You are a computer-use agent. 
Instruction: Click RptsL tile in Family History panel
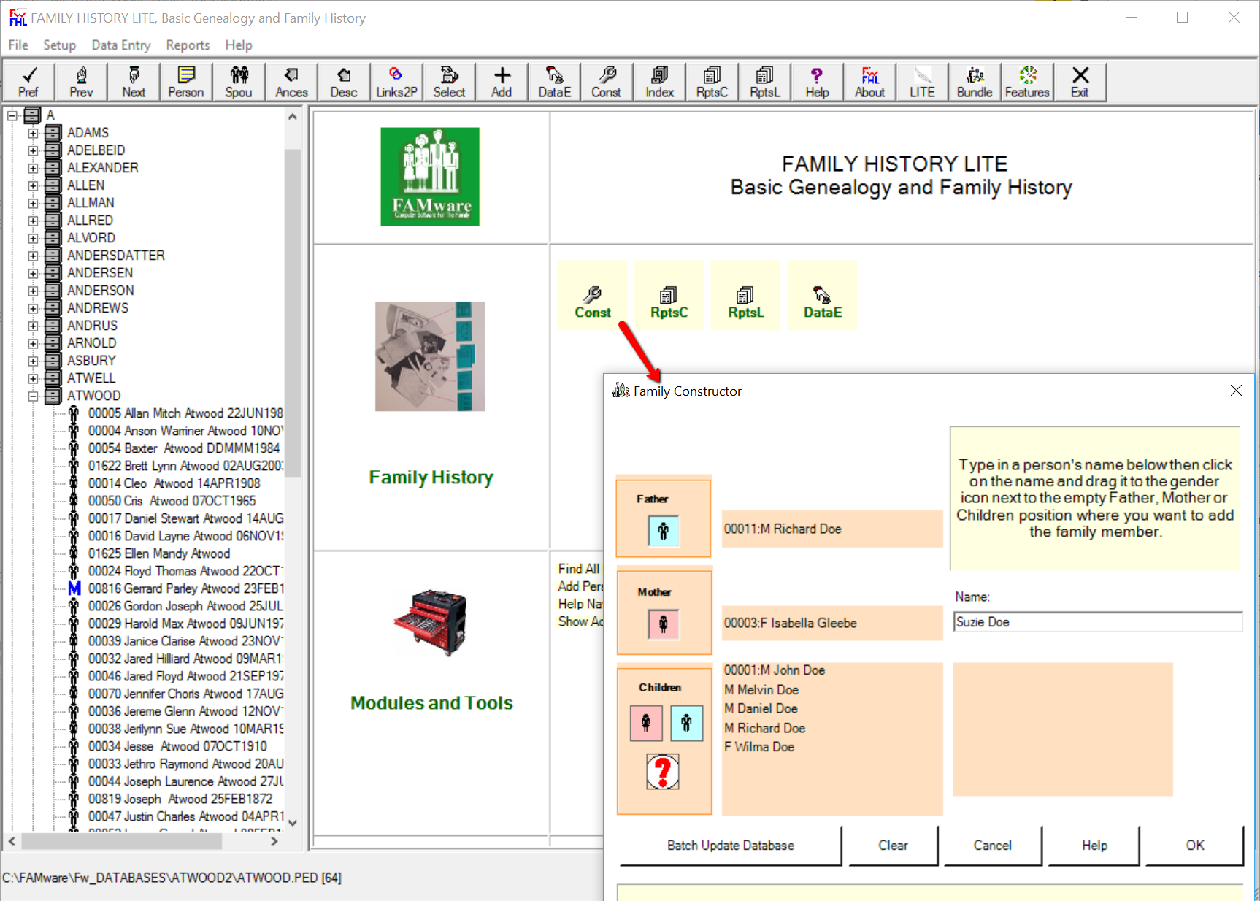[x=745, y=296]
